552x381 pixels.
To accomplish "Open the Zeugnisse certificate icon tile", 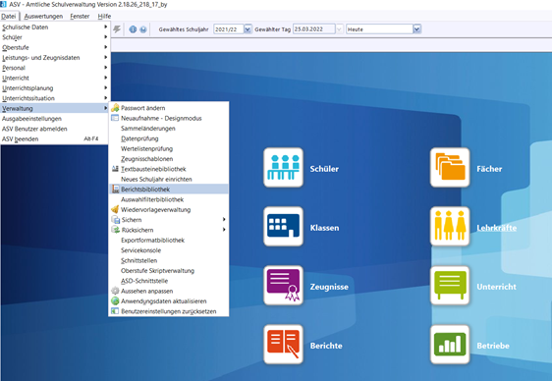I will pyautogui.click(x=283, y=286).
